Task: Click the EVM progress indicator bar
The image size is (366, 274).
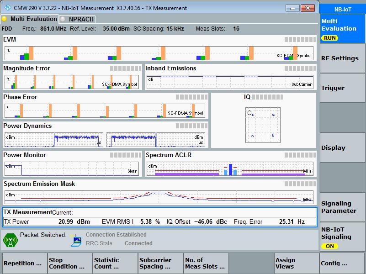Action: pos(300,40)
